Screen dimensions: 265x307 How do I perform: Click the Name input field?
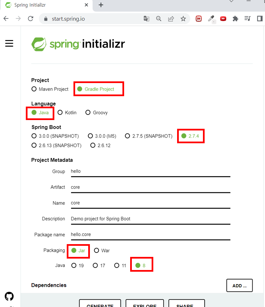pos(151,203)
